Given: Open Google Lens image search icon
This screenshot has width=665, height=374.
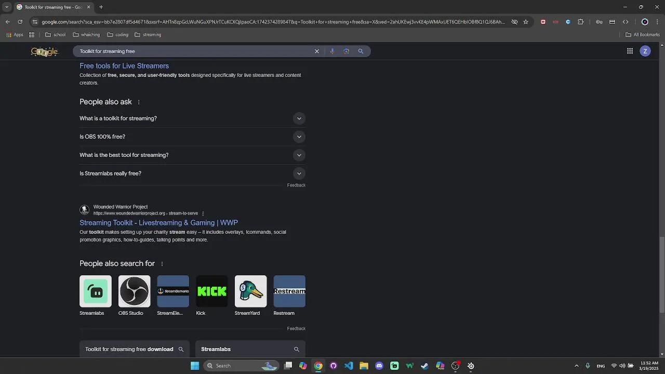Looking at the screenshot, I should coord(347,51).
